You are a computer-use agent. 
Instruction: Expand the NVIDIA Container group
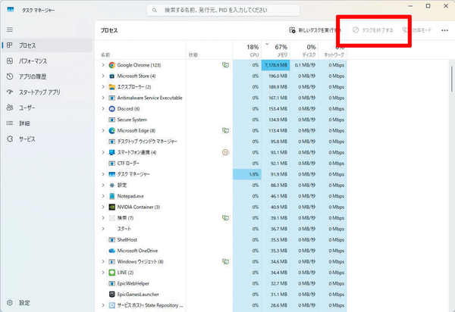[103, 207]
